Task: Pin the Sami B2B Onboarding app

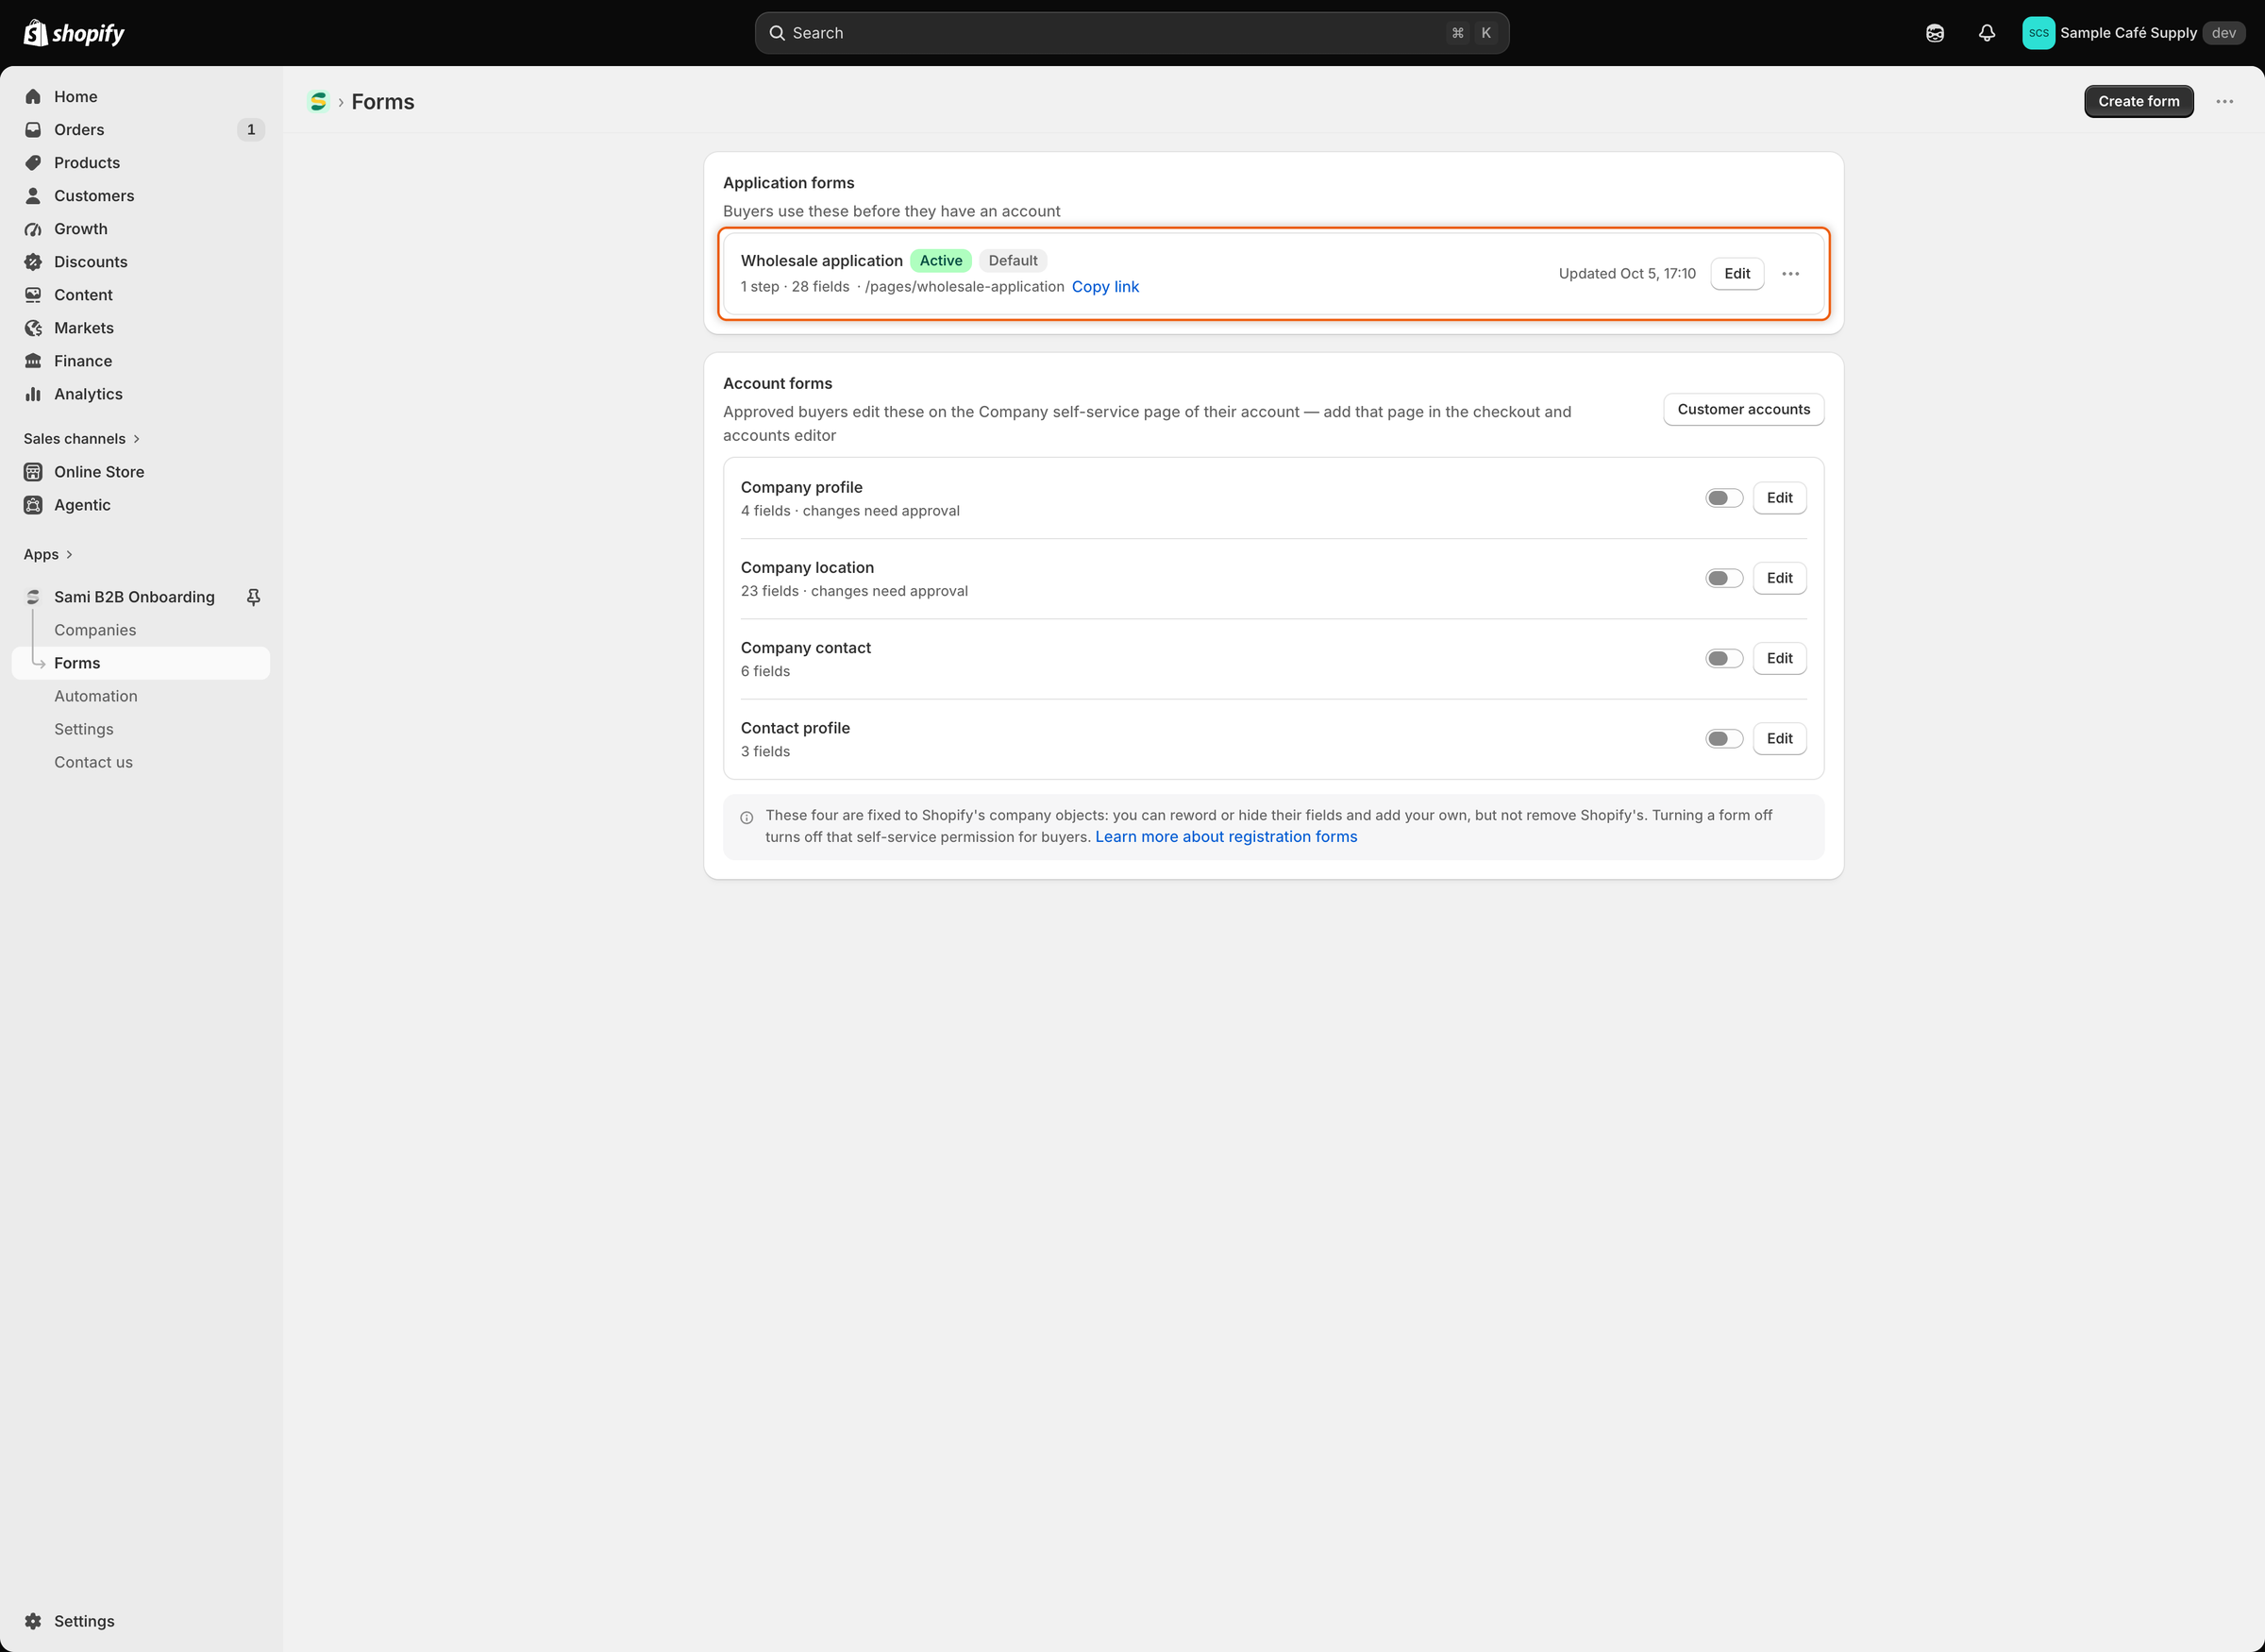Action: point(253,597)
